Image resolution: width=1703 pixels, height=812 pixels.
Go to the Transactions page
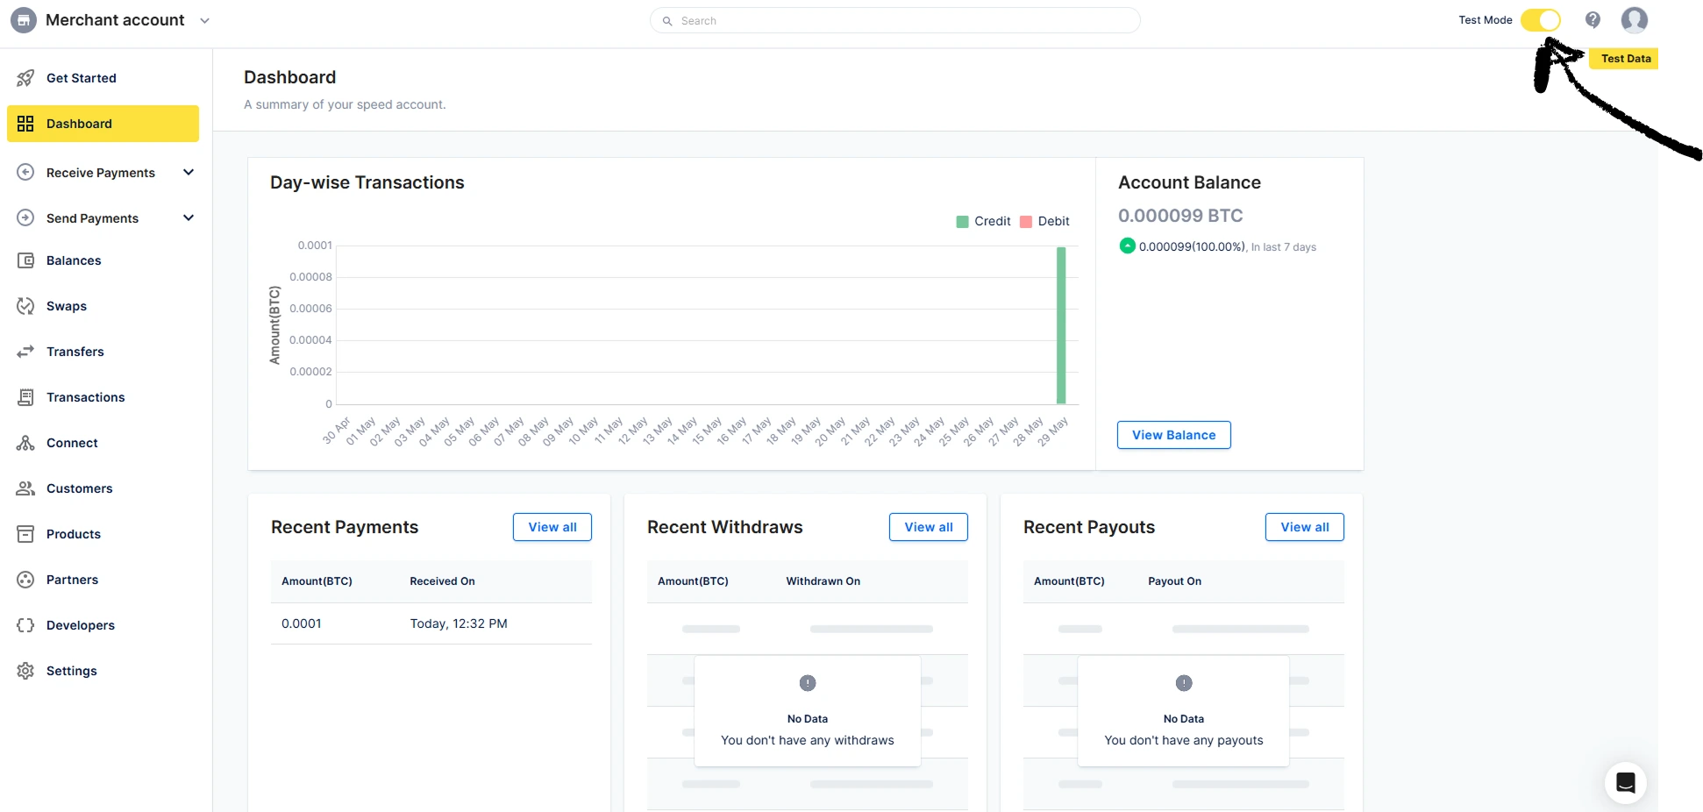click(85, 397)
